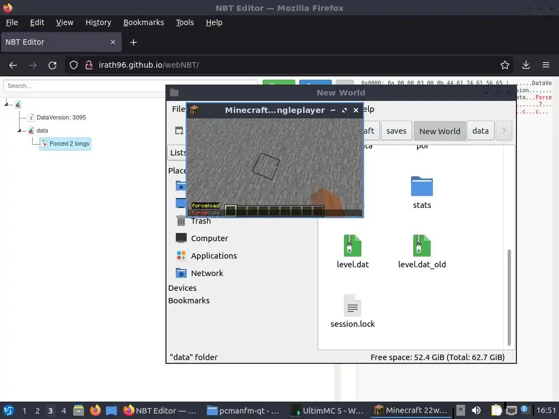Open Network in the Places sidebar
The height and width of the screenshot is (419, 559).
(207, 273)
